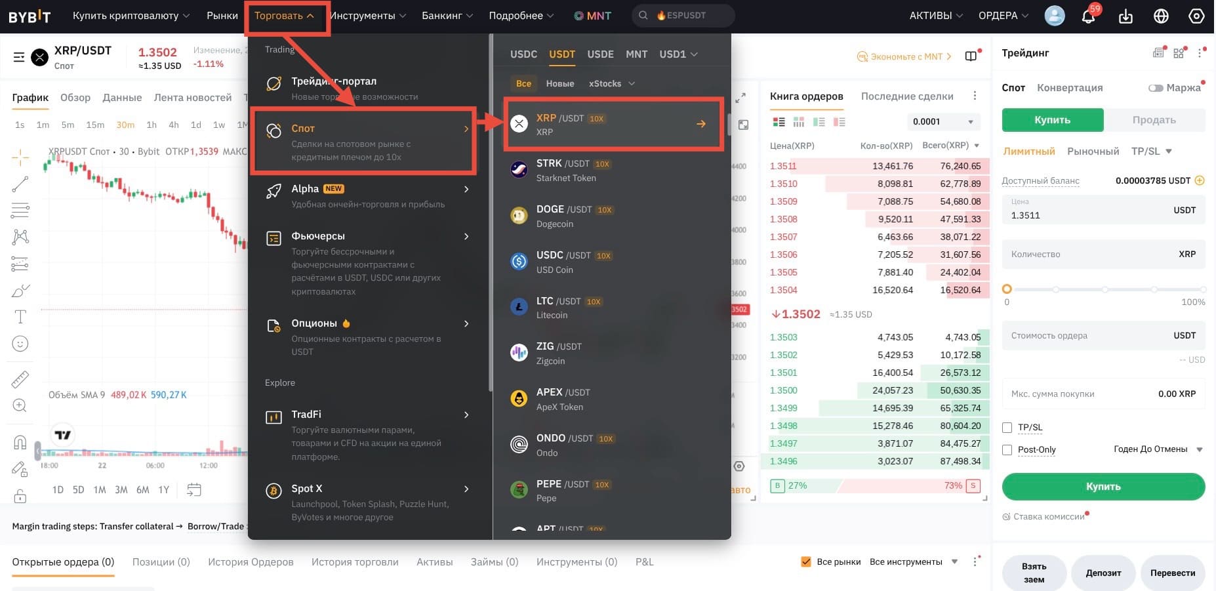Open the Экономьте с MNT link

coord(904,56)
